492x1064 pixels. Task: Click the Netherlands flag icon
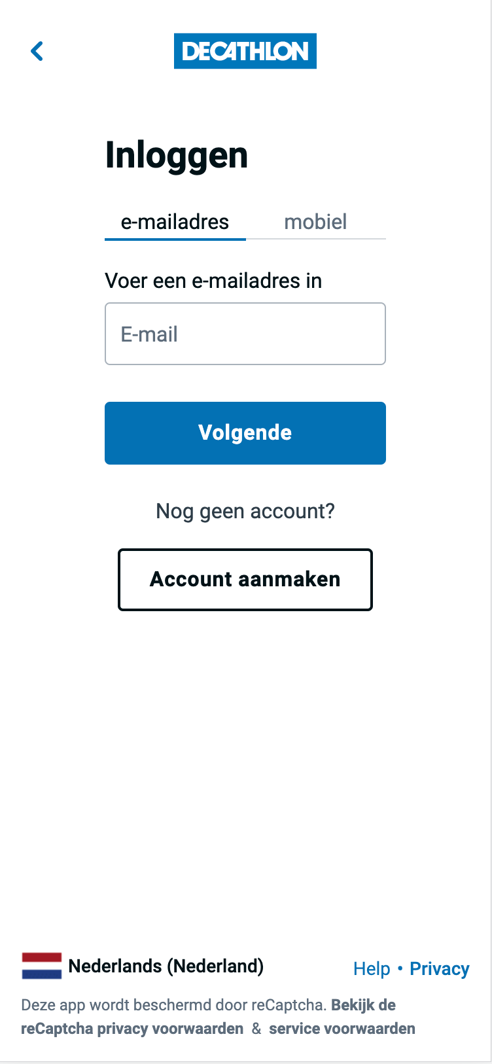pos(42,966)
